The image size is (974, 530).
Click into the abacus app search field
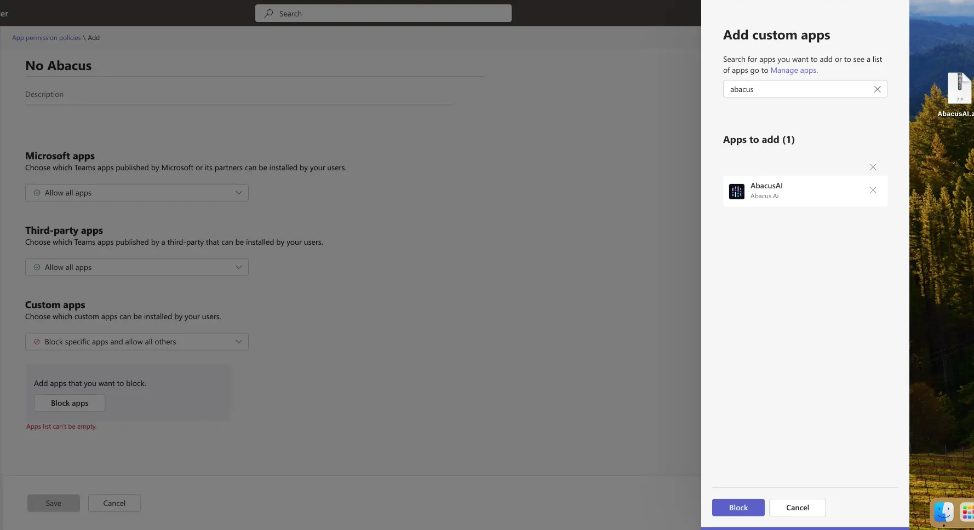tap(797, 89)
